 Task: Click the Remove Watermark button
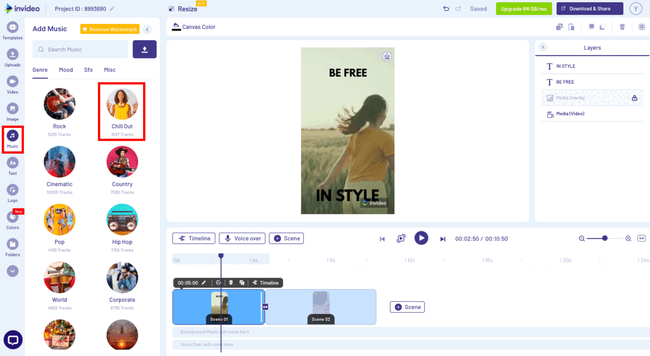(110, 29)
